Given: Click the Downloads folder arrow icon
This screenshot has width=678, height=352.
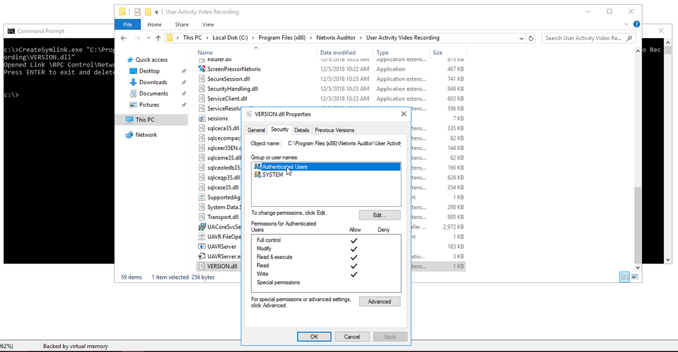Looking at the screenshot, I should click(x=133, y=82).
